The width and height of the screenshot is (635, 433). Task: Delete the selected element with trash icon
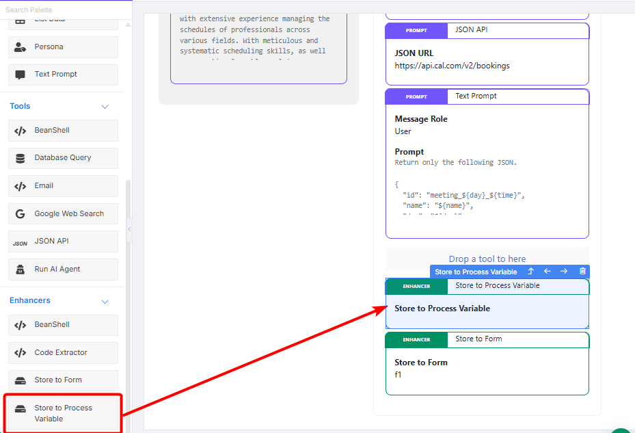pos(582,272)
